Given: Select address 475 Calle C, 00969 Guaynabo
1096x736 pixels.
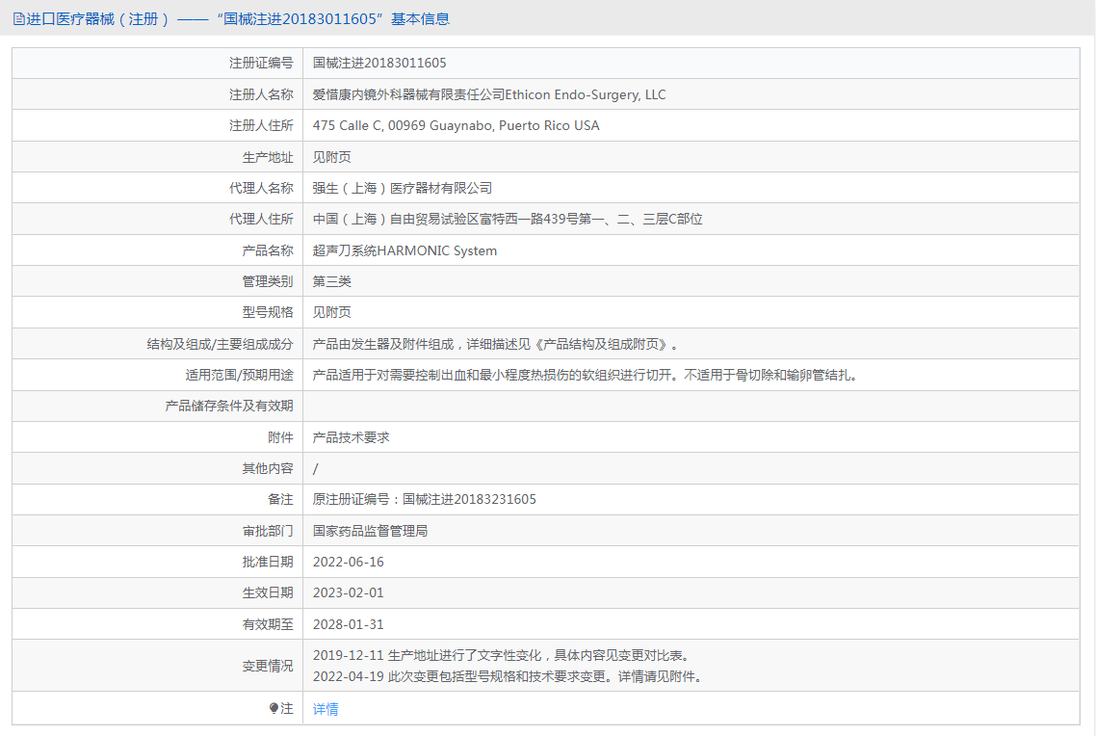Looking at the screenshot, I should [403, 125].
